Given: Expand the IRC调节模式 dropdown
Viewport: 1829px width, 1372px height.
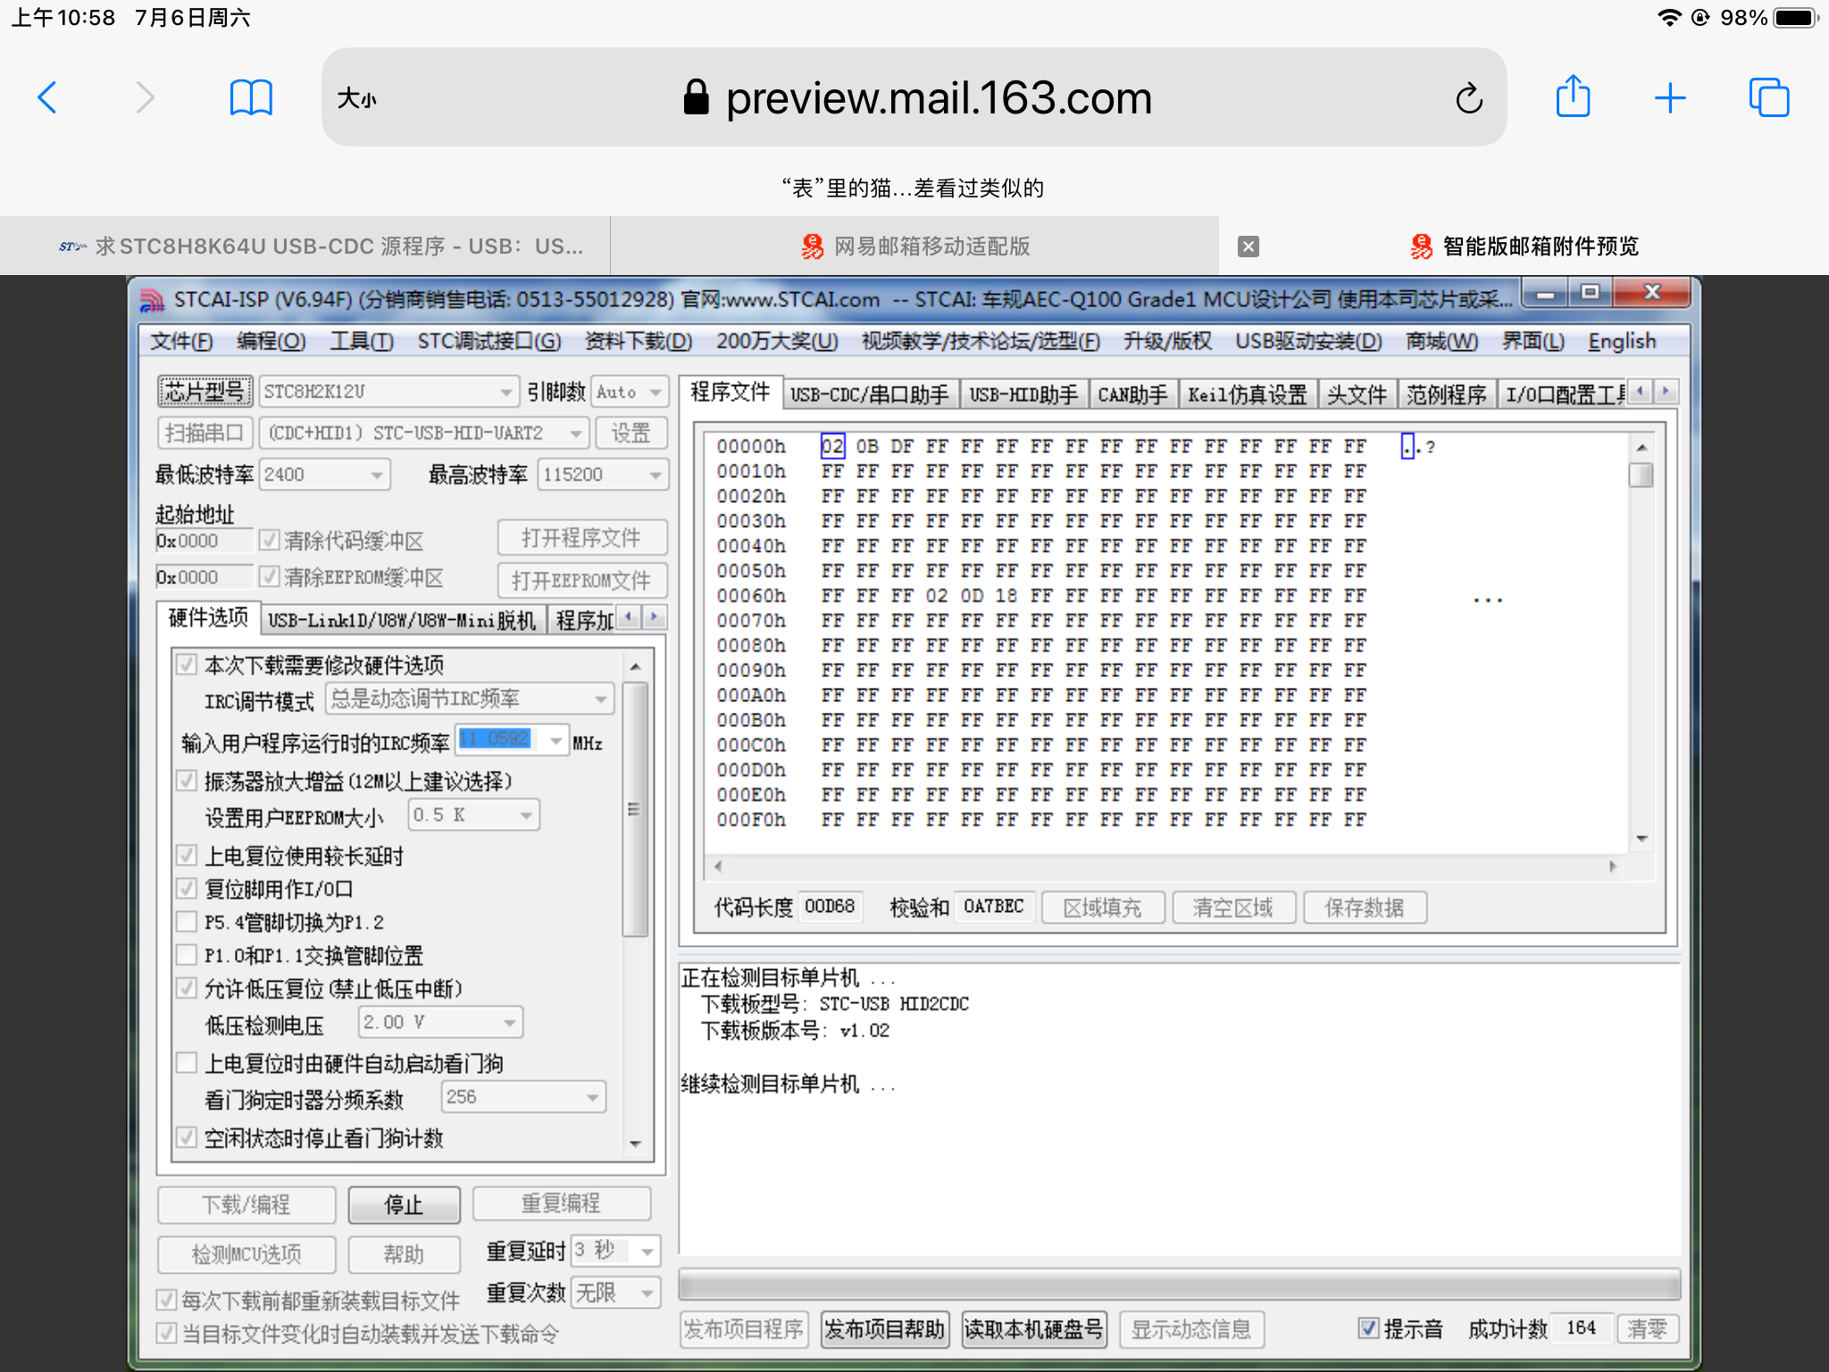Looking at the screenshot, I should (x=601, y=699).
